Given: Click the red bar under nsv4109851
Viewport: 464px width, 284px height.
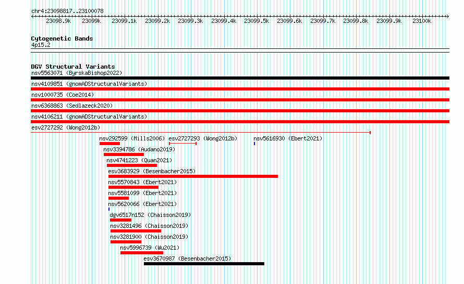Looking at the screenshot, I should click(x=240, y=89).
